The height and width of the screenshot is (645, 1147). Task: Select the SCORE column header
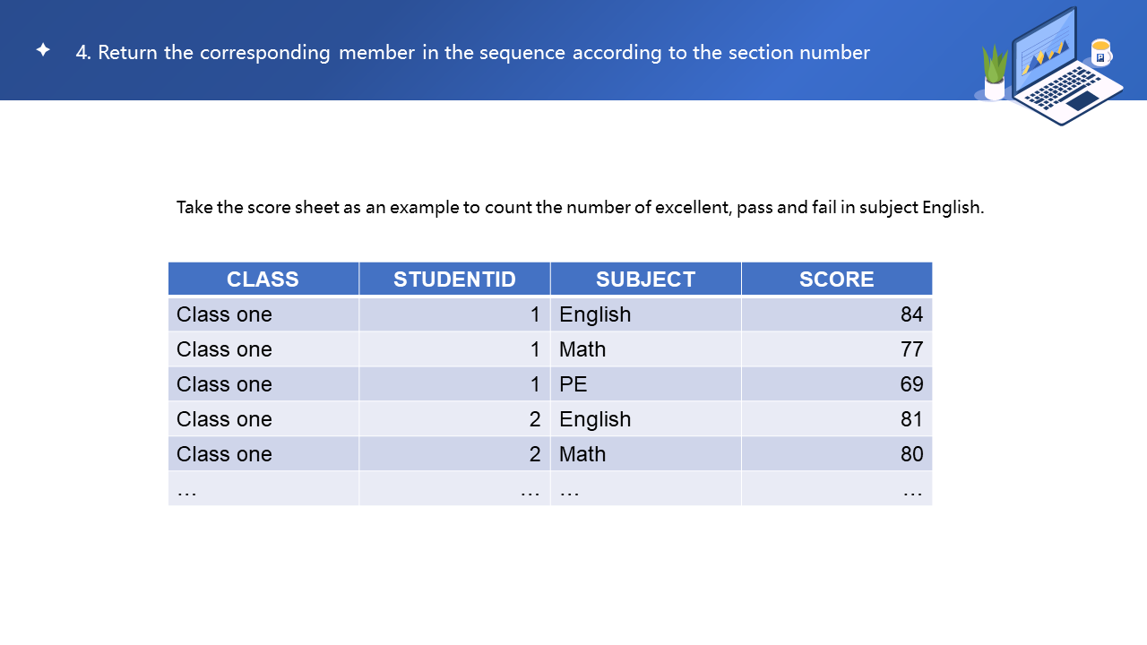click(836, 279)
